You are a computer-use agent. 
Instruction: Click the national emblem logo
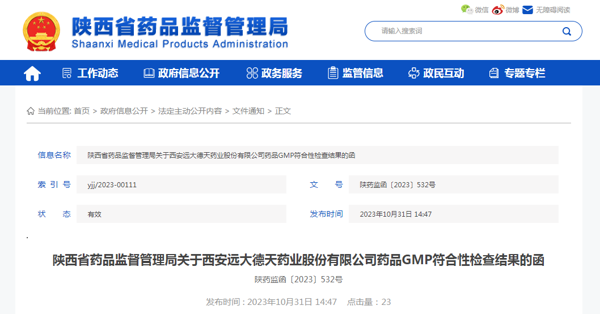coord(41,32)
